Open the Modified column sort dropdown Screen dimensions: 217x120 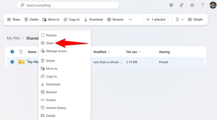[102, 52]
